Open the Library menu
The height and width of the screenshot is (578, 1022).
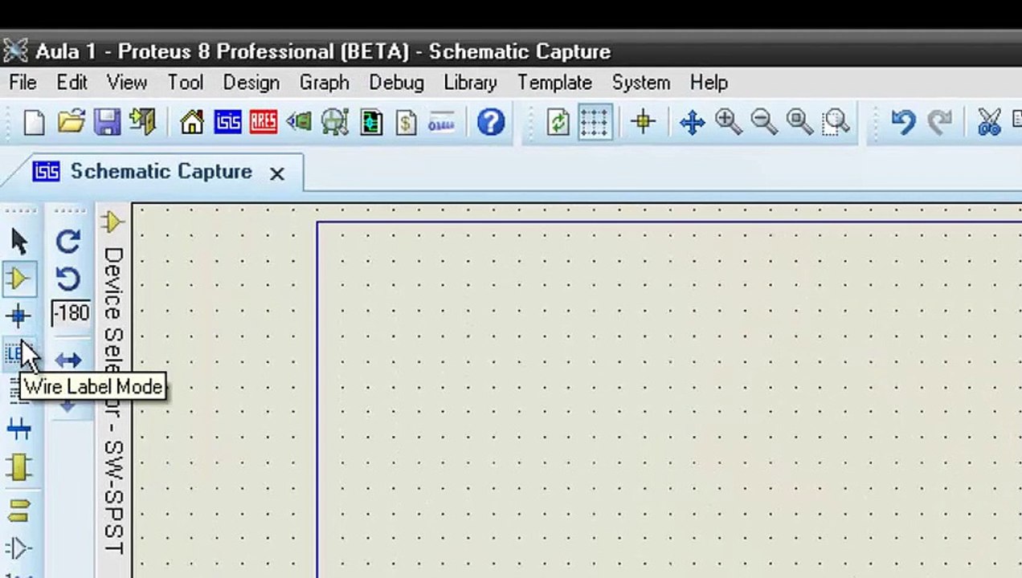[470, 83]
